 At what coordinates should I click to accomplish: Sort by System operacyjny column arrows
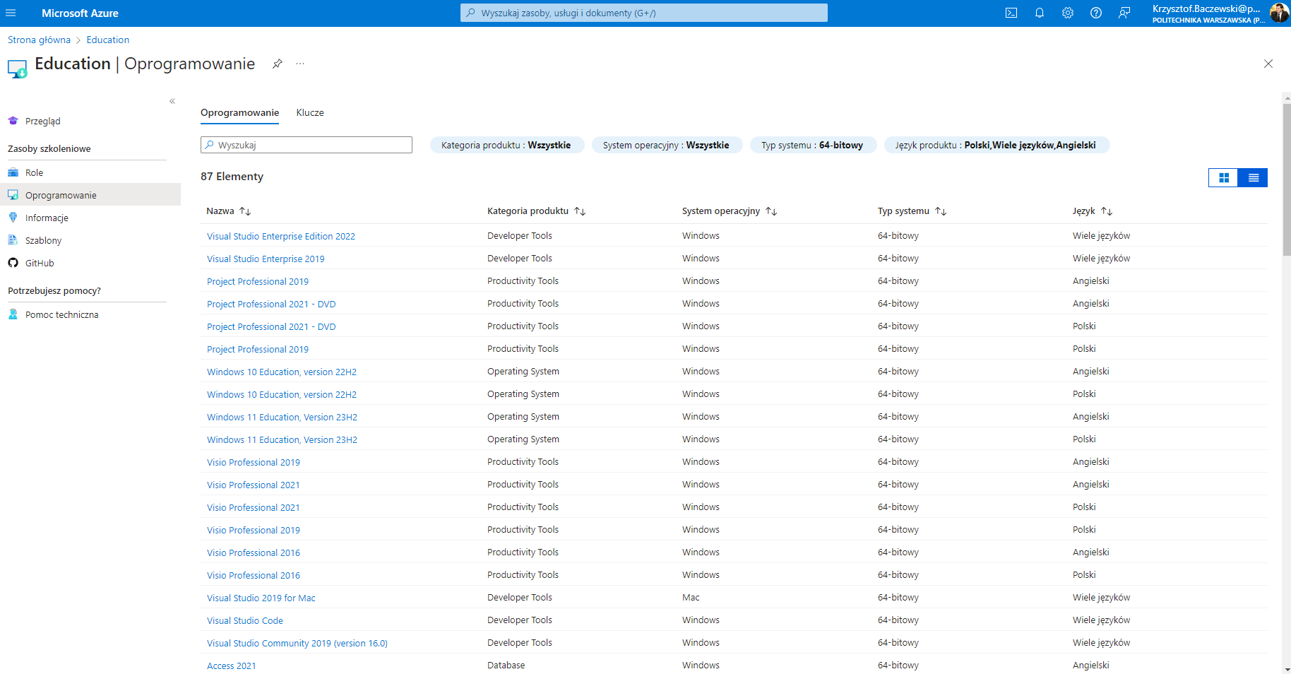tap(771, 211)
